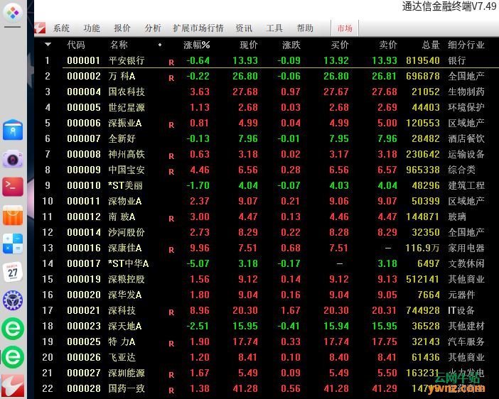Select stock 全新好 in the list
This screenshot has height=399, width=499.
122,138
